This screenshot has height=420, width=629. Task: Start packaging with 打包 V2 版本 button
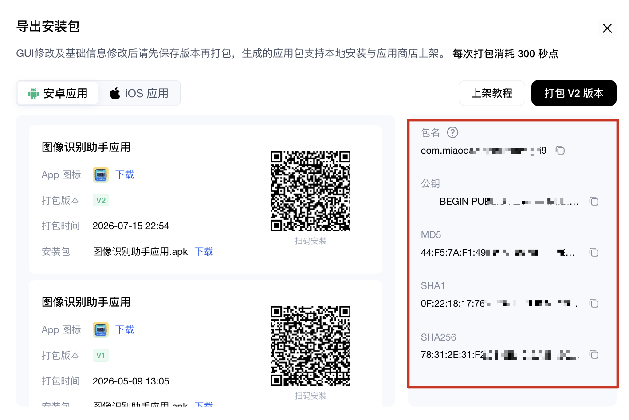tap(574, 93)
